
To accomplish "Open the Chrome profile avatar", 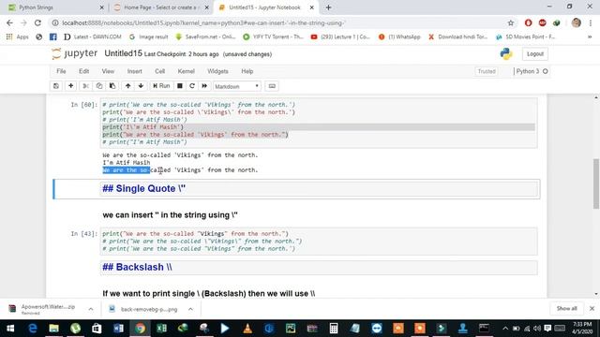I will [577, 22].
